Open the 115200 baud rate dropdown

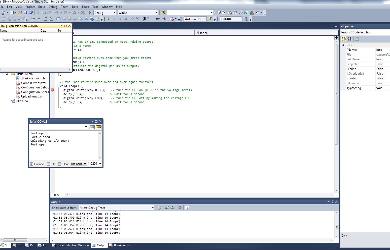(x=100, y=164)
